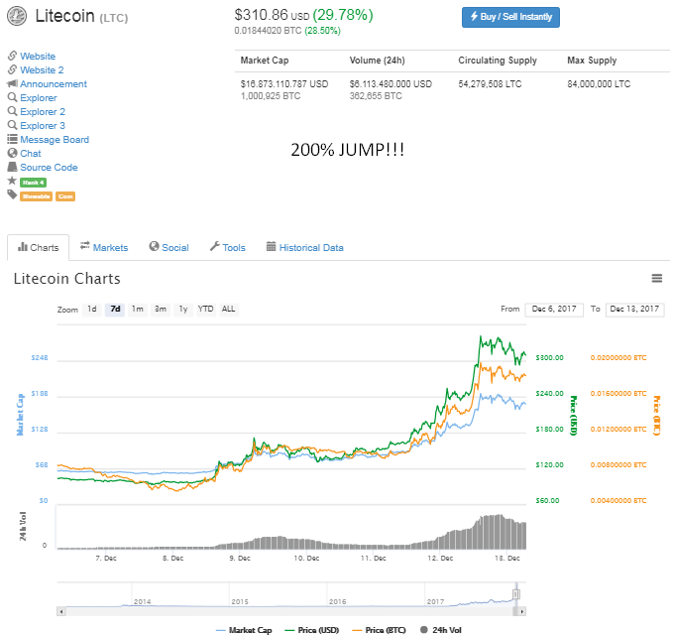This screenshot has height=635, width=673.
Task: Open the Announcement link
Action: point(54,83)
